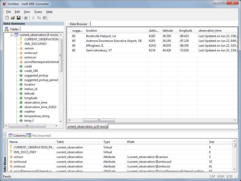Click the attribute icon beside version in tree
The image size is (241, 181).
(x=21, y=48)
